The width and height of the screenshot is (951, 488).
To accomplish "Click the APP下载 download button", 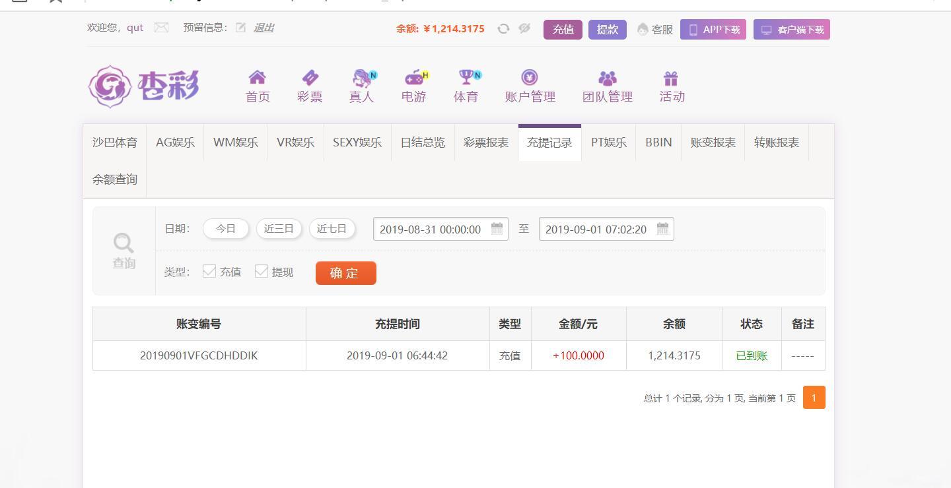I will 714,30.
